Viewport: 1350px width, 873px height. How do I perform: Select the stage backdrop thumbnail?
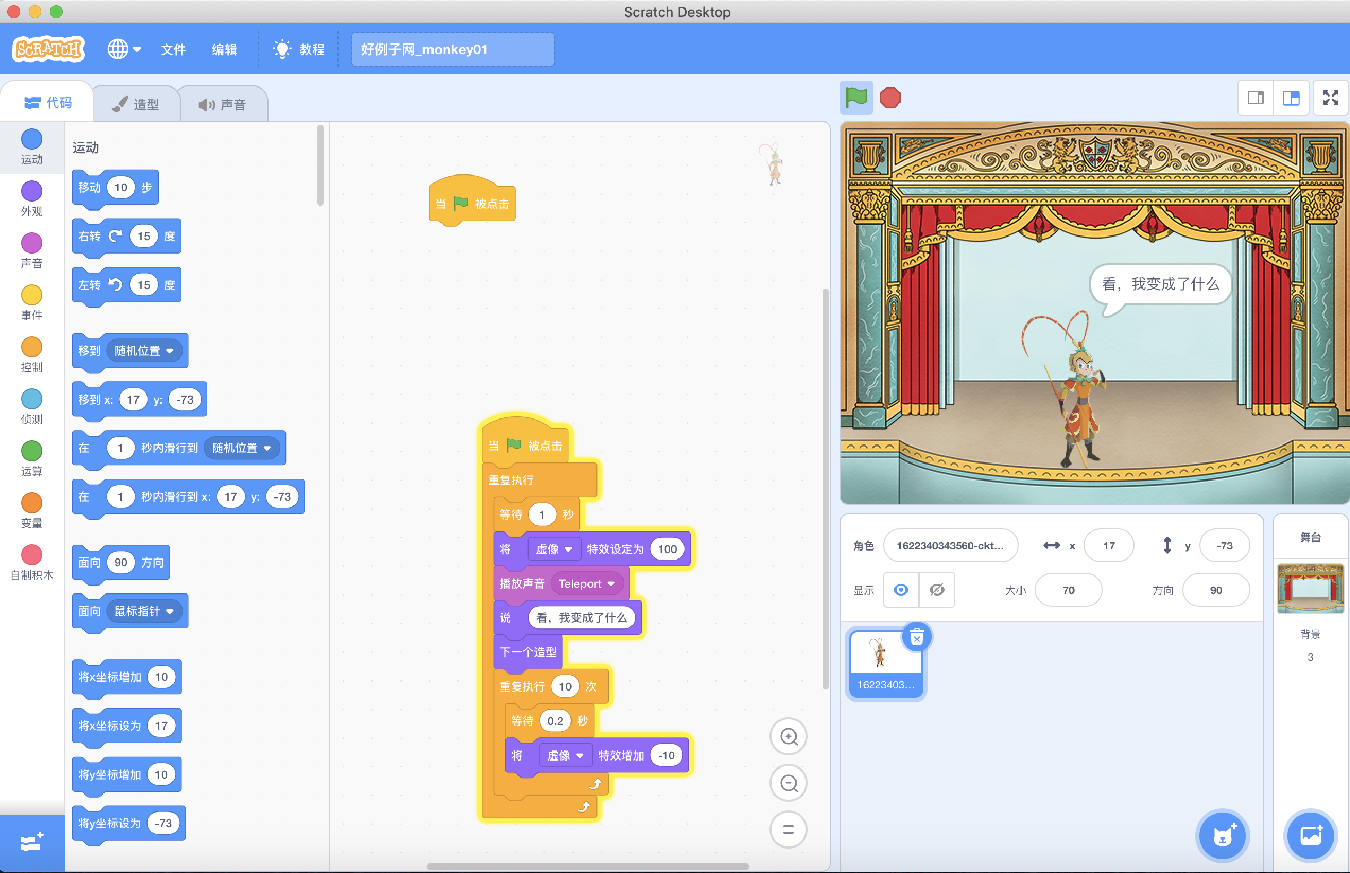click(1310, 588)
